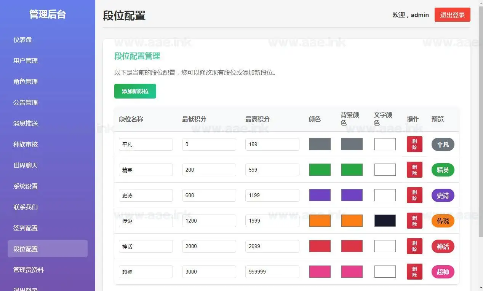
Task: Delete the 超神 rank row
Action: click(414, 272)
